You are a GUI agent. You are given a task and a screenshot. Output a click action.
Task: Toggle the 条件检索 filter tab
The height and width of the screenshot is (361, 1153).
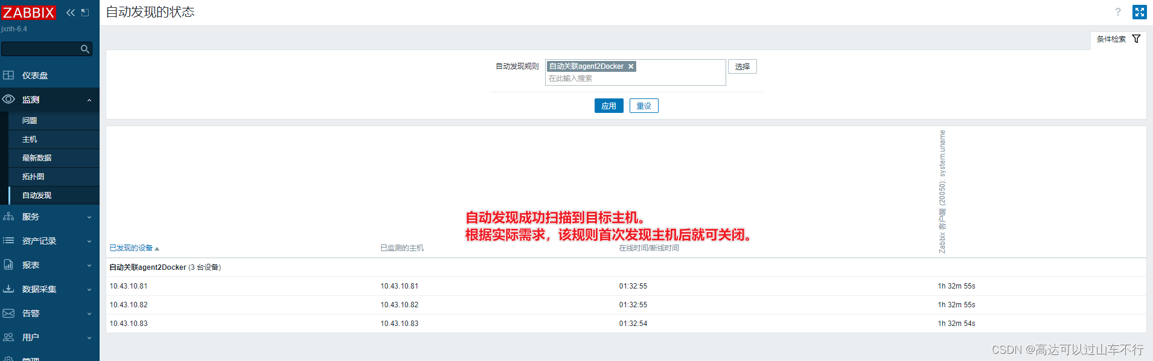click(1118, 39)
